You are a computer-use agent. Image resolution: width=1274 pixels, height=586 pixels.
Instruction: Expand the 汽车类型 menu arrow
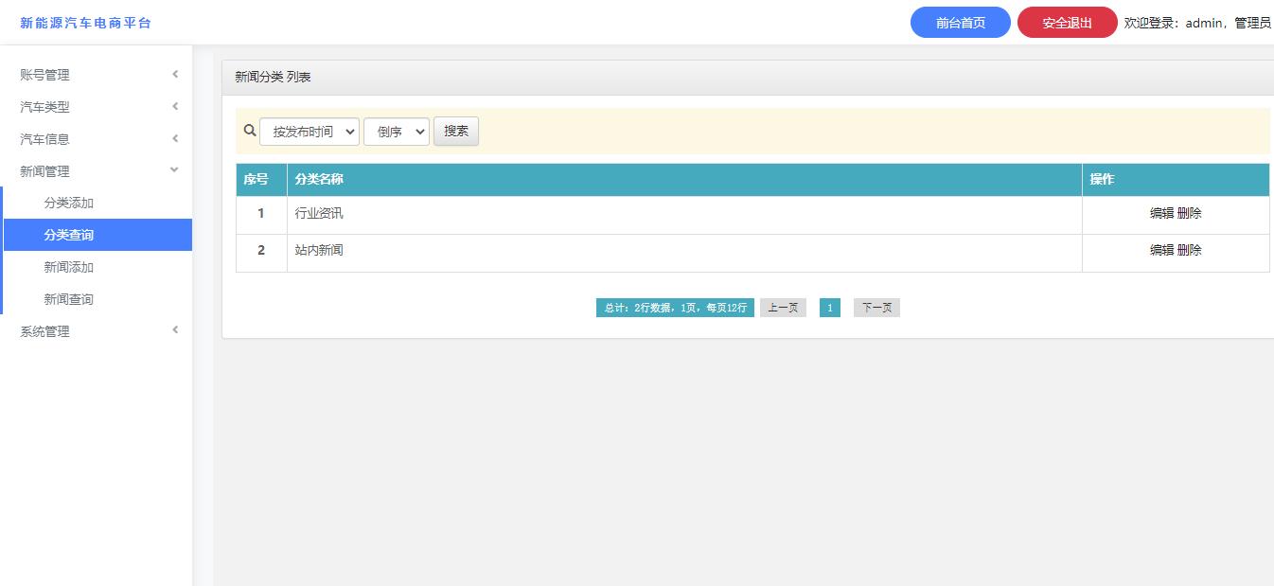[175, 107]
